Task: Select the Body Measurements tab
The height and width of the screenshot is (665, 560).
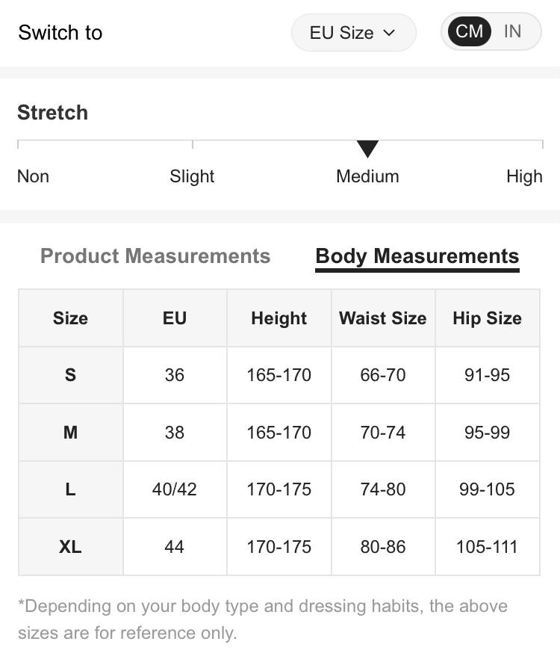Action: click(417, 256)
